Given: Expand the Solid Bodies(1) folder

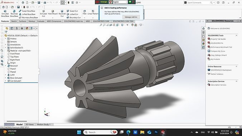Looking at the screenshot, I should pos(6,48).
